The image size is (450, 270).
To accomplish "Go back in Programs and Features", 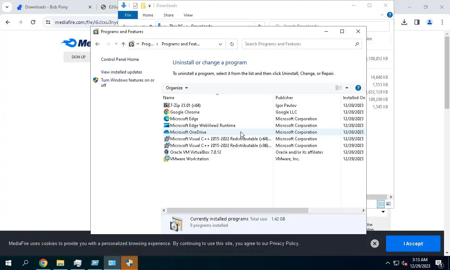I will [x=97, y=44].
